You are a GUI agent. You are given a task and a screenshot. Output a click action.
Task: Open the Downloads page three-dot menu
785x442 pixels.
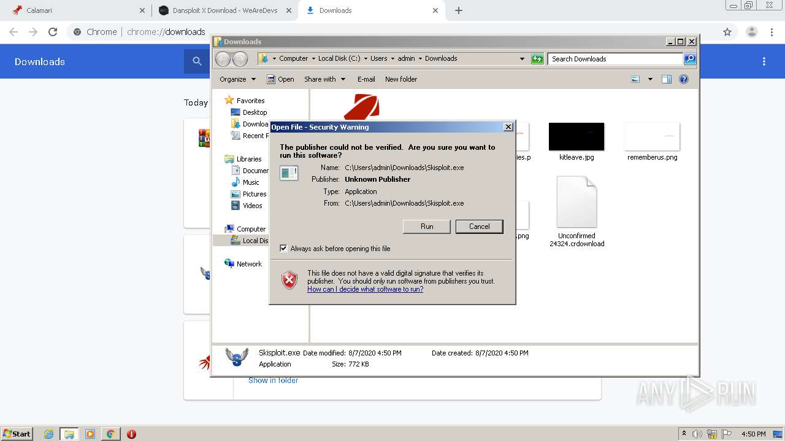764,61
